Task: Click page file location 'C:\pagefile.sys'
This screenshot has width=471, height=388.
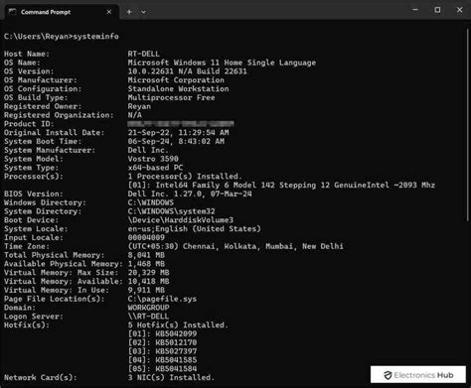Action: pos(162,299)
